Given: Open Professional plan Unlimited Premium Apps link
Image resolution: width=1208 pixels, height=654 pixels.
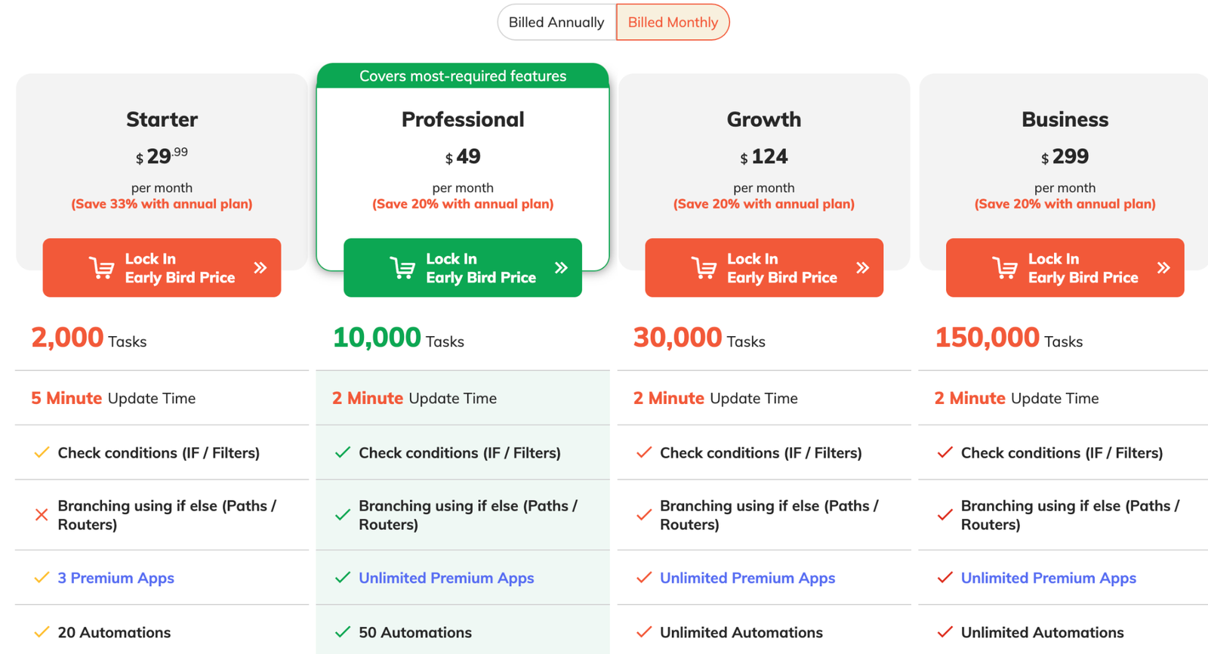Looking at the screenshot, I should tap(446, 578).
